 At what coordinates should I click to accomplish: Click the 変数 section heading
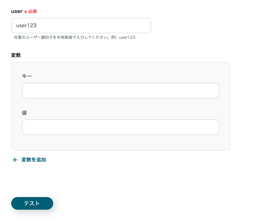point(16,55)
